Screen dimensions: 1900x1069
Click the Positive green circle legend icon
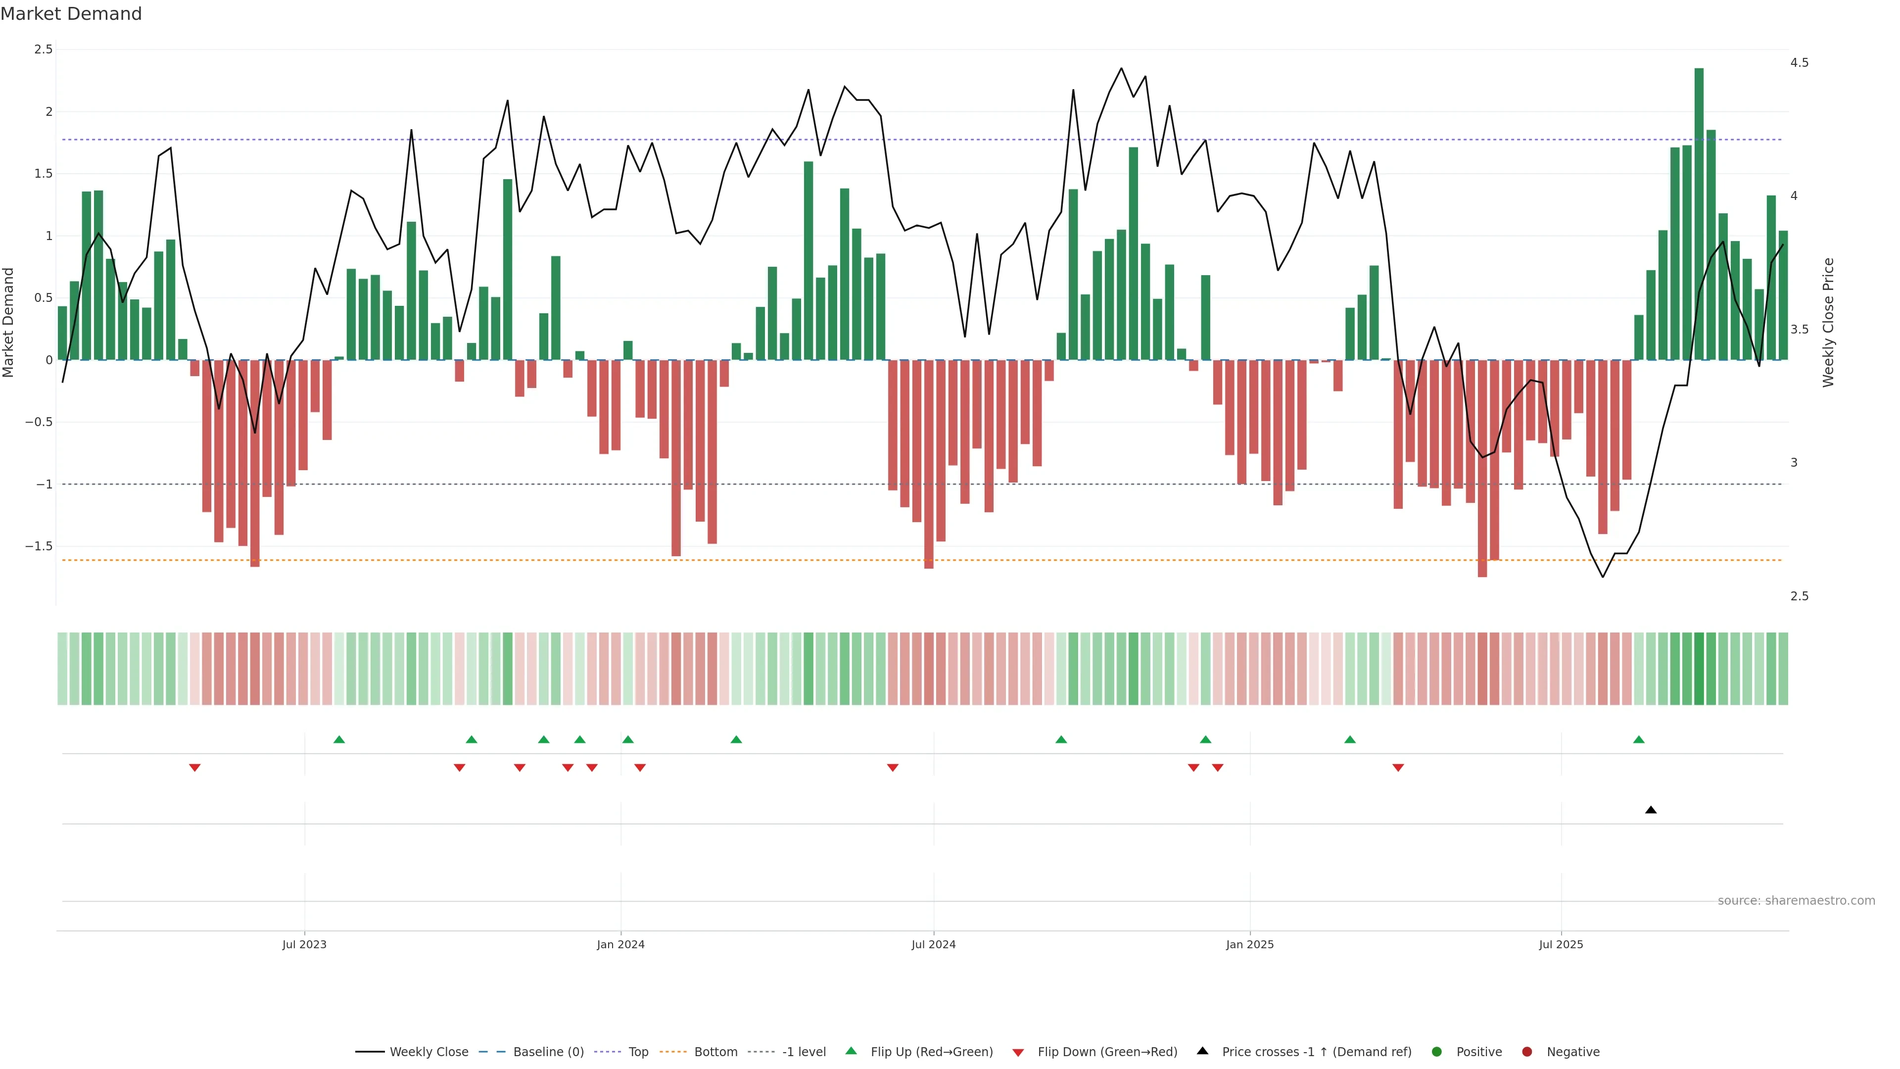1436,1052
